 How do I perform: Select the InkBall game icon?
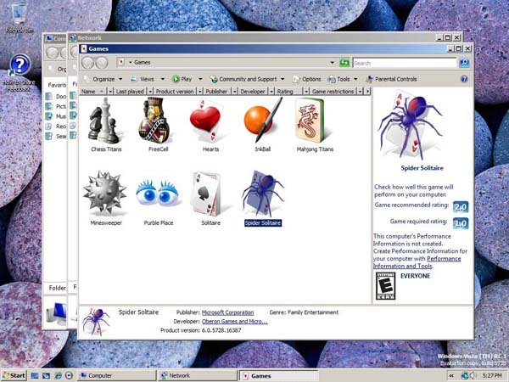tap(263, 121)
